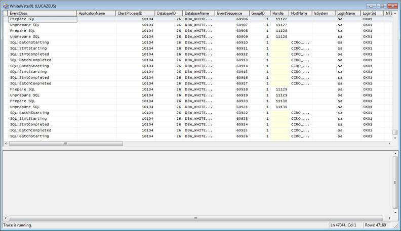401x231 pixels.
Task: Click Handle cell 11129 in row 60918
Action: [x=280, y=89]
